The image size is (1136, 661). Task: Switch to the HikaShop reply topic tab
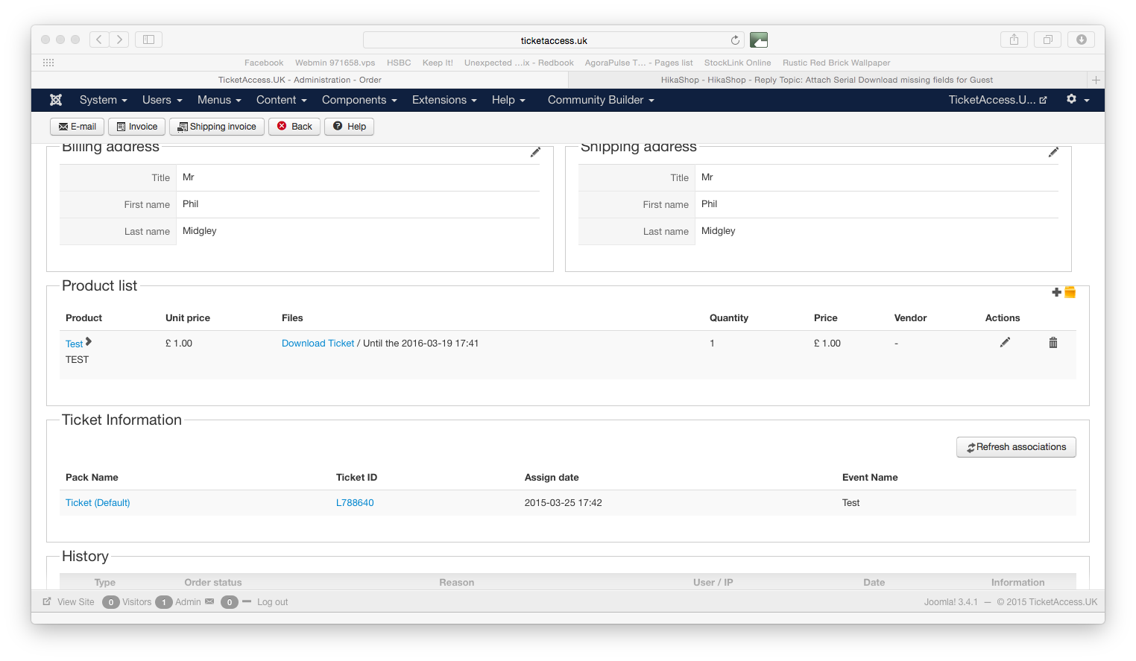(827, 80)
